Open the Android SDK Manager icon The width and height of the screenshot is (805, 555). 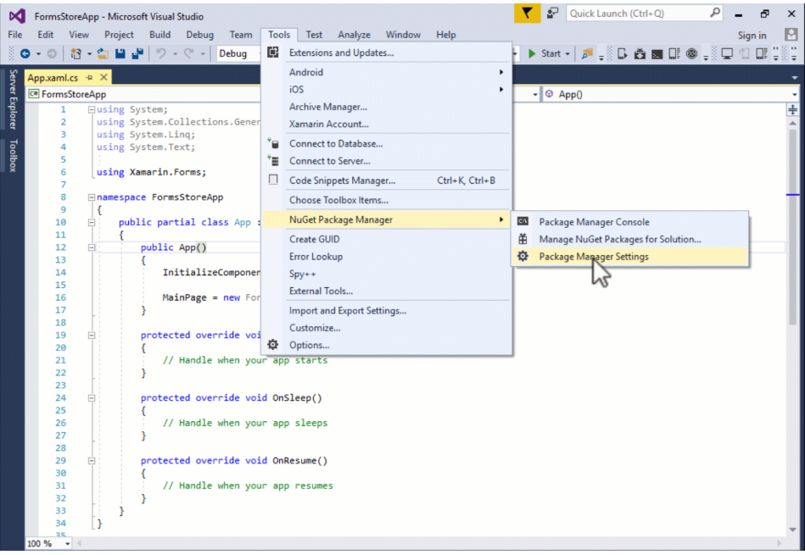(640, 53)
